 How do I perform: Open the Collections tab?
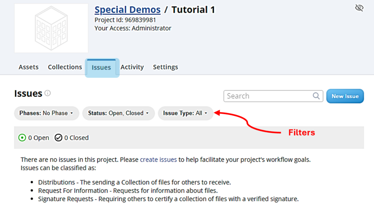click(x=65, y=67)
